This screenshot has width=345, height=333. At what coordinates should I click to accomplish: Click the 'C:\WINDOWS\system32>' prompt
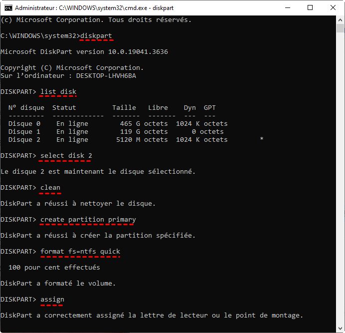[x=40, y=36]
